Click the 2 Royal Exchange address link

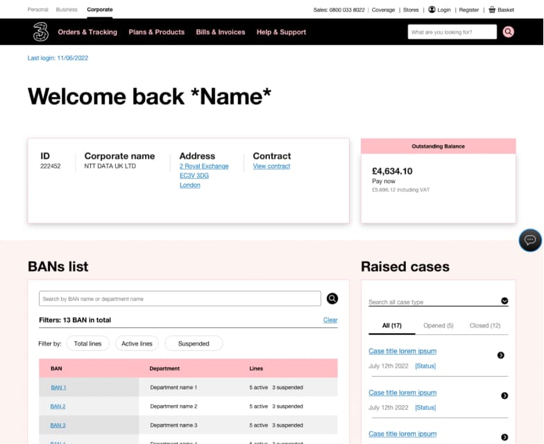coord(204,166)
